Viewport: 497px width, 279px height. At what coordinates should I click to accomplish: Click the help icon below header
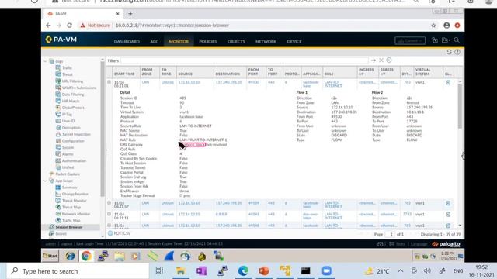457,52
